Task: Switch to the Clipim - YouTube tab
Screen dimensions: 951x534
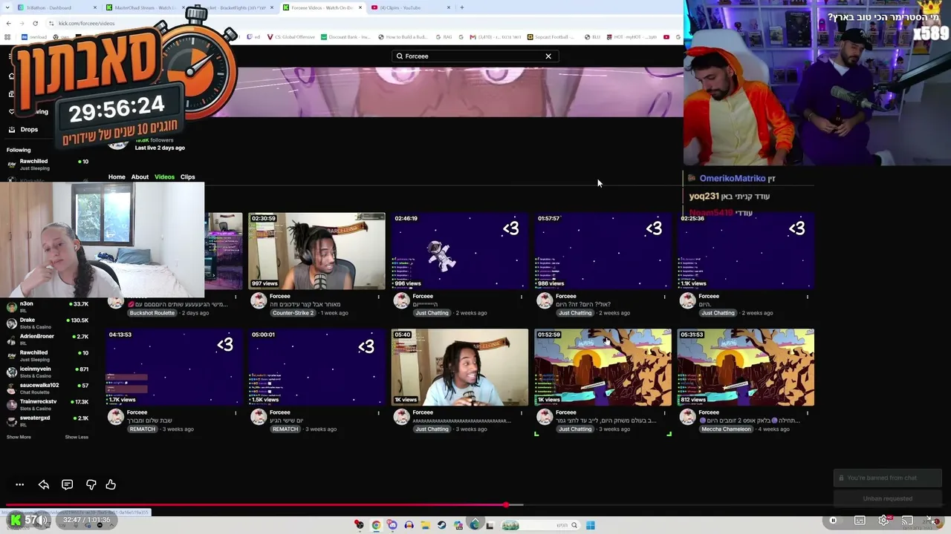Action: (x=410, y=7)
